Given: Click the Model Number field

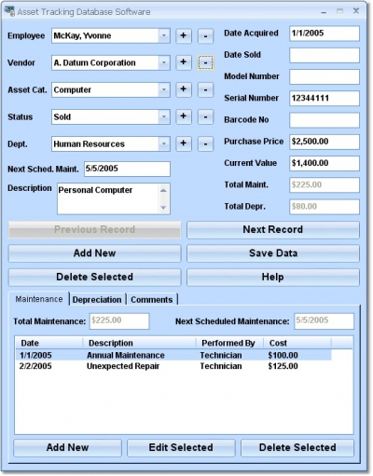Looking at the screenshot, I should (325, 76).
